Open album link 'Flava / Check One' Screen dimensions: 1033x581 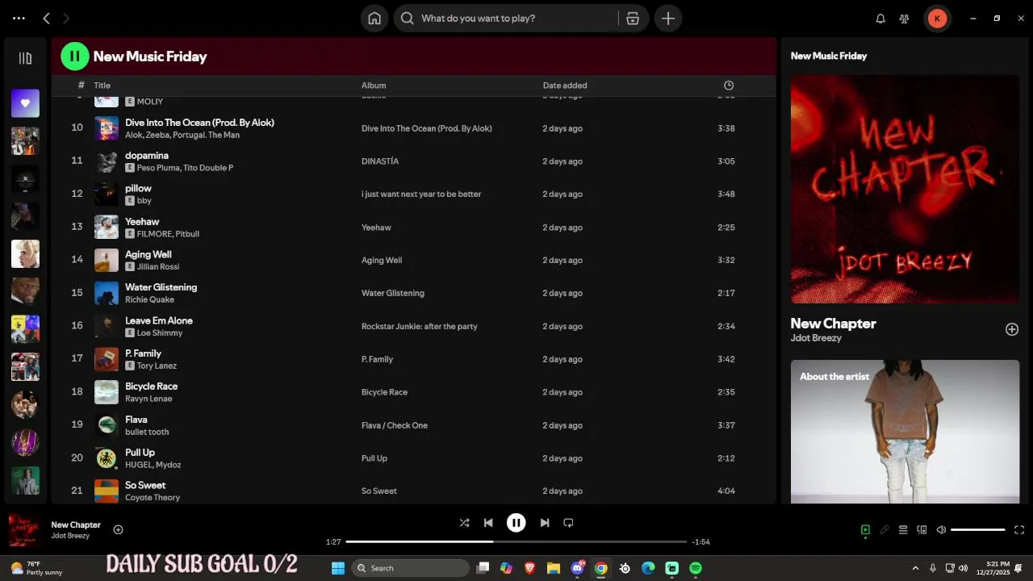tap(395, 425)
